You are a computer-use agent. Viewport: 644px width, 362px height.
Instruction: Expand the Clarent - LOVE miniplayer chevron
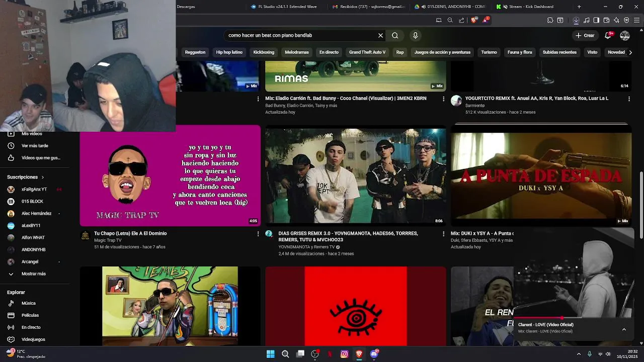pos(624,329)
